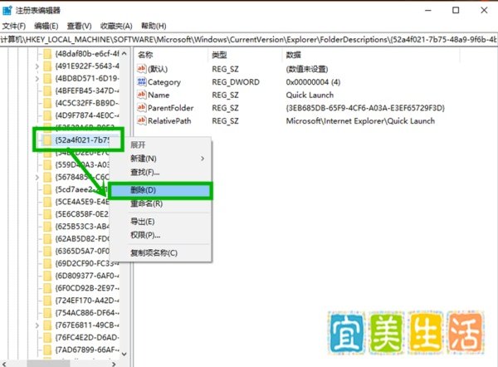The height and width of the screenshot is (367, 498).
Task: Click tree scrollbar down arrow
Action: (124, 354)
